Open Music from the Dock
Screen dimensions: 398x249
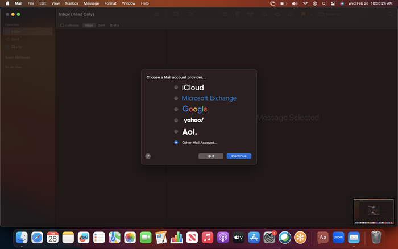[208, 238]
